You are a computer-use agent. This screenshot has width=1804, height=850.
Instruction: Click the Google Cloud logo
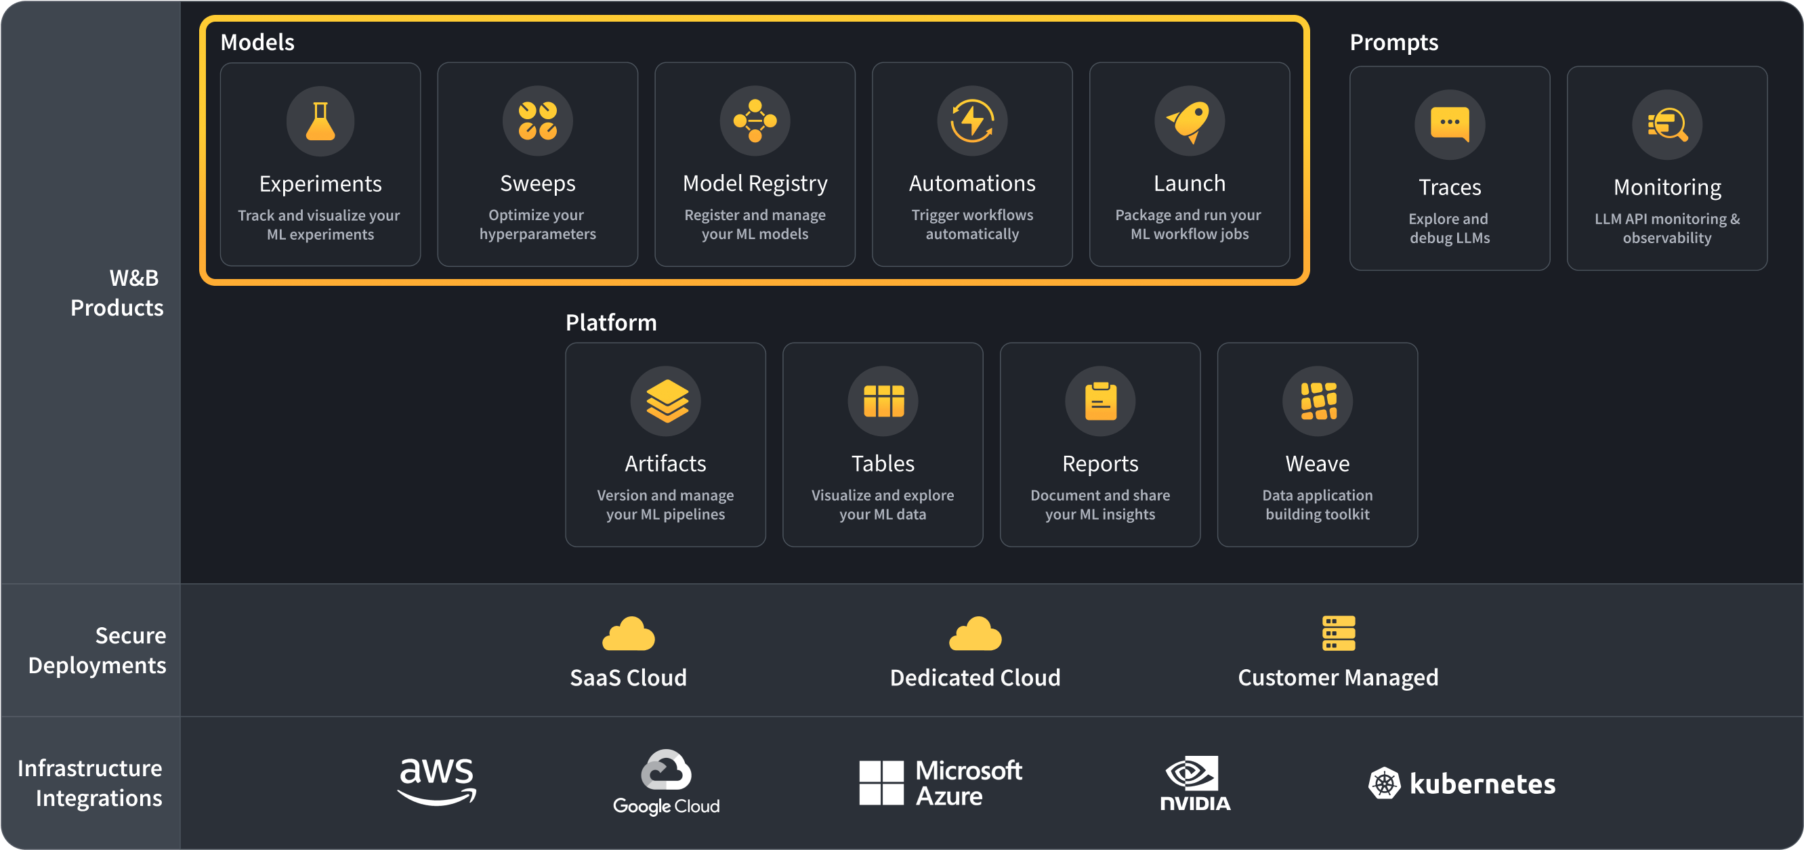pos(666,783)
